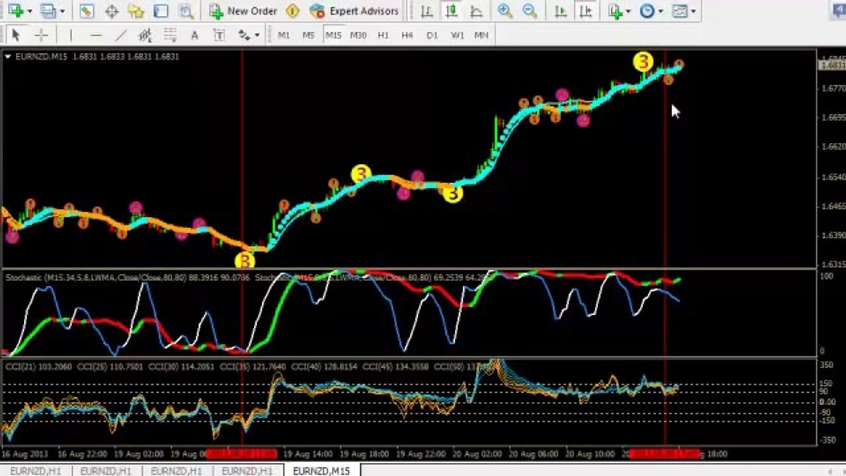Screen dimensions: 846x476
Task: Expand the templates dropdown arrow
Action: point(693,11)
